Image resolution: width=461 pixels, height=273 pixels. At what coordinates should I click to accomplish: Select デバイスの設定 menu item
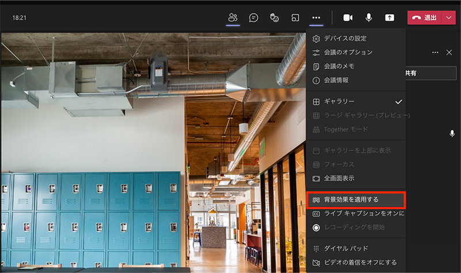[356, 38]
